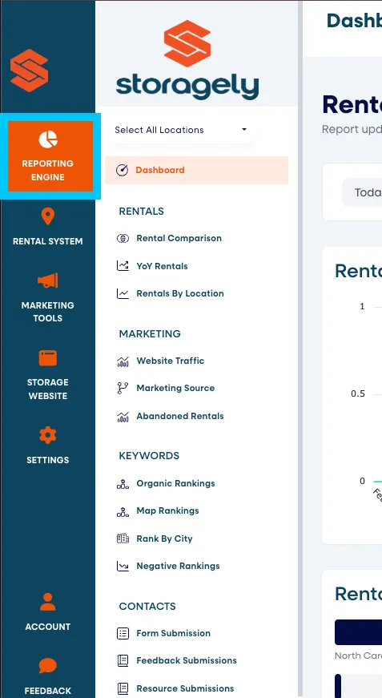Open Form Submission page
This screenshot has height=698, width=382.
(174, 633)
